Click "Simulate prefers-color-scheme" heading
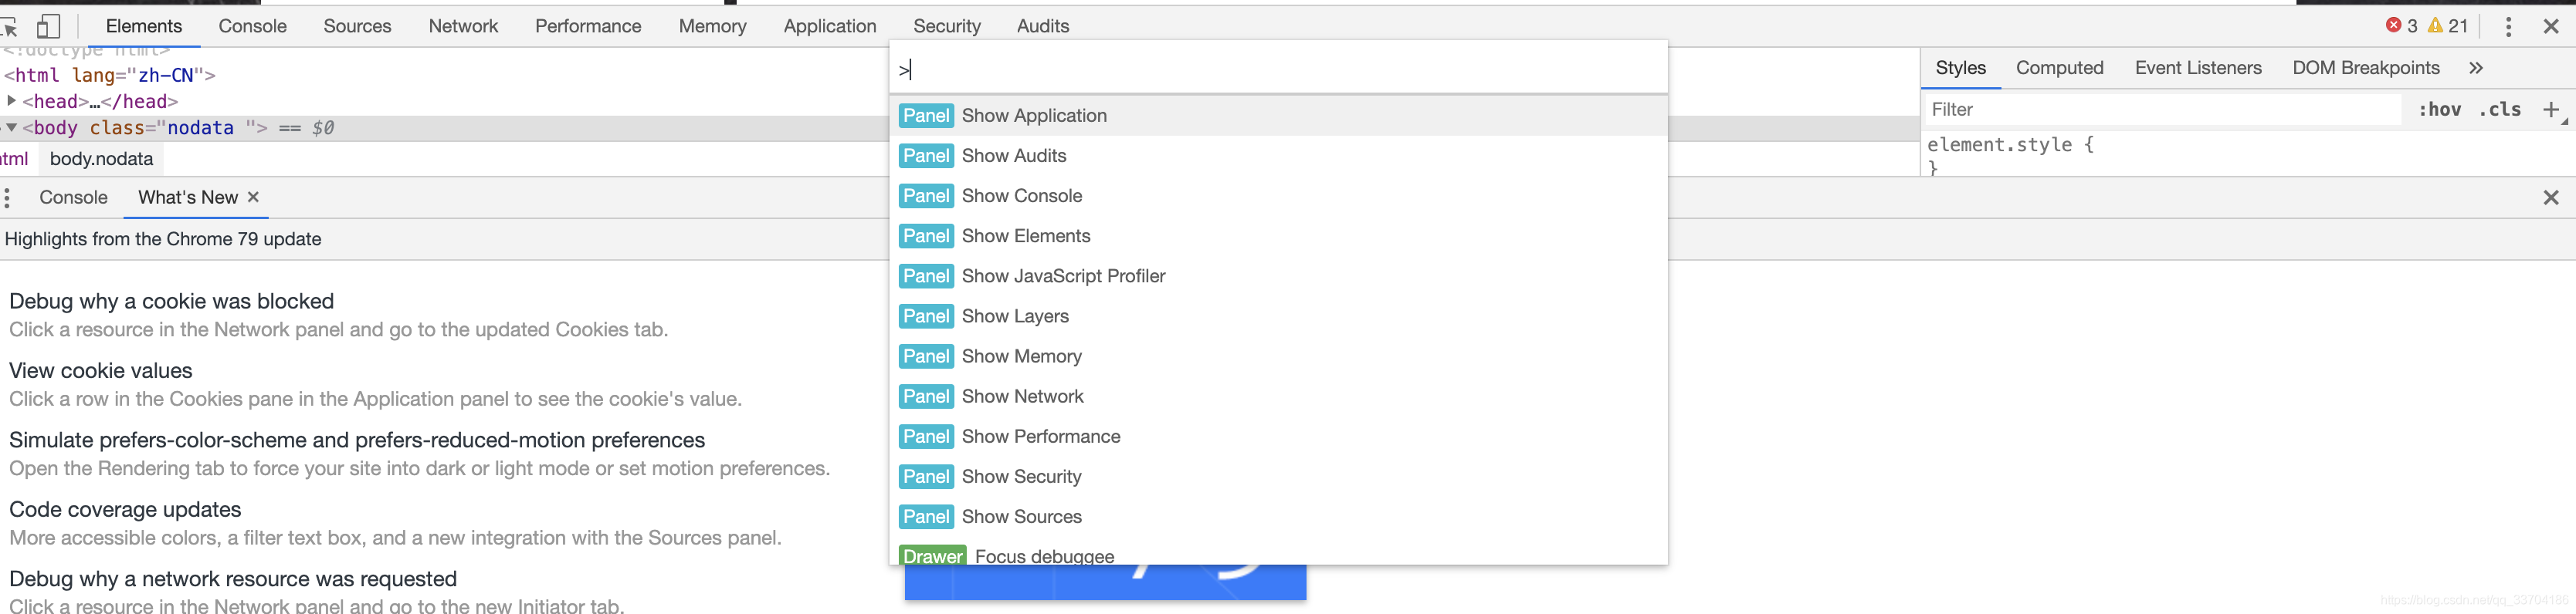The image size is (2576, 614). (x=357, y=440)
